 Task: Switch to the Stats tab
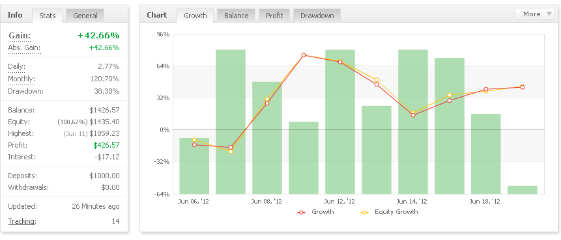[47, 16]
